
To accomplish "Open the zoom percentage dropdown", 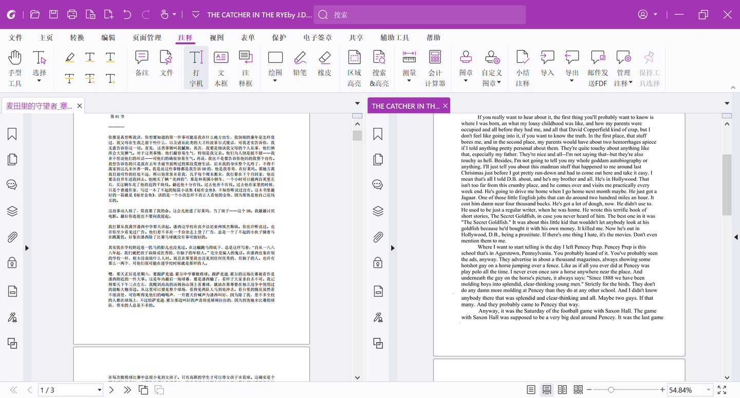I will (709, 390).
